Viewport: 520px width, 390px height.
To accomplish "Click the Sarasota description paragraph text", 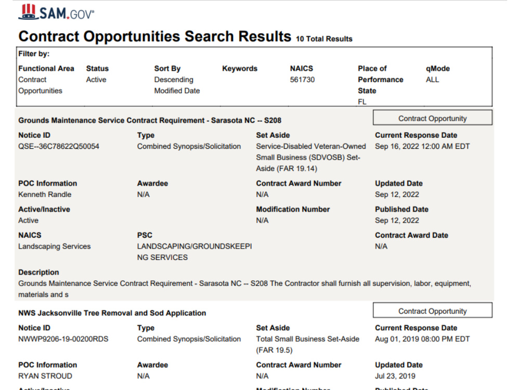I will click(244, 289).
